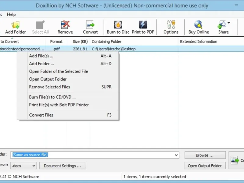Screen dimensions: 244x183
Task: Expand the output folder dropdown arrow
Action: 176,155
